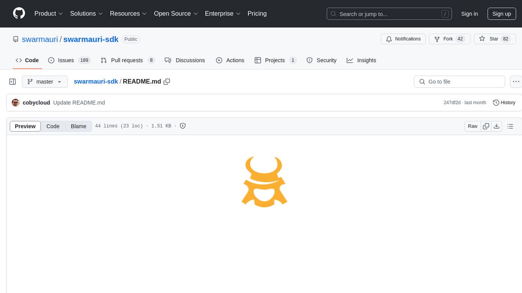
Task: Copy raw file contents icon
Action: pos(486,126)
